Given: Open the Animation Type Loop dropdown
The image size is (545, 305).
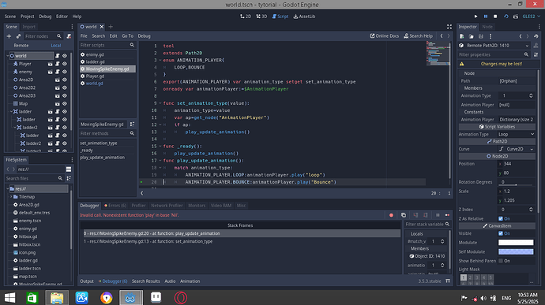Looking at the screenshot, I should [516, 134].
